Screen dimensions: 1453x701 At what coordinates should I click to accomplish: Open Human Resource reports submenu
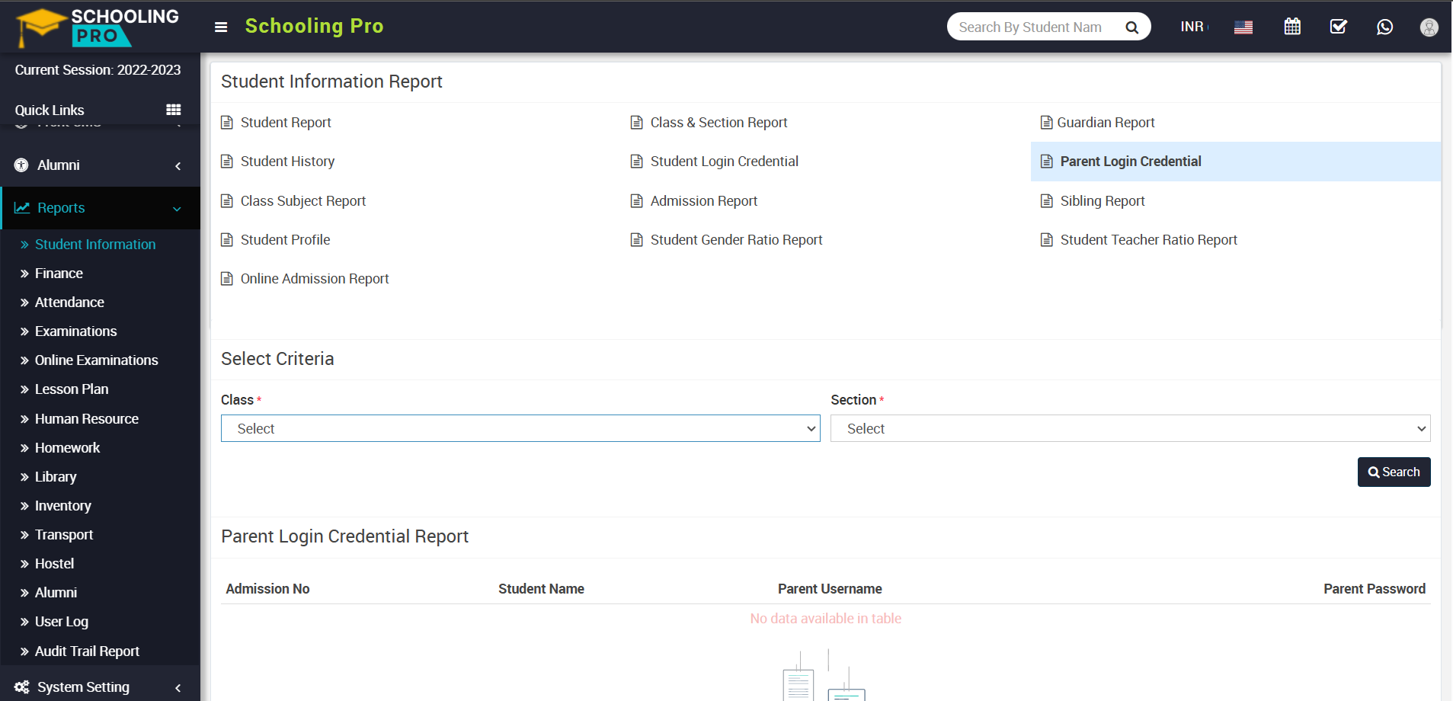[86, 419]
